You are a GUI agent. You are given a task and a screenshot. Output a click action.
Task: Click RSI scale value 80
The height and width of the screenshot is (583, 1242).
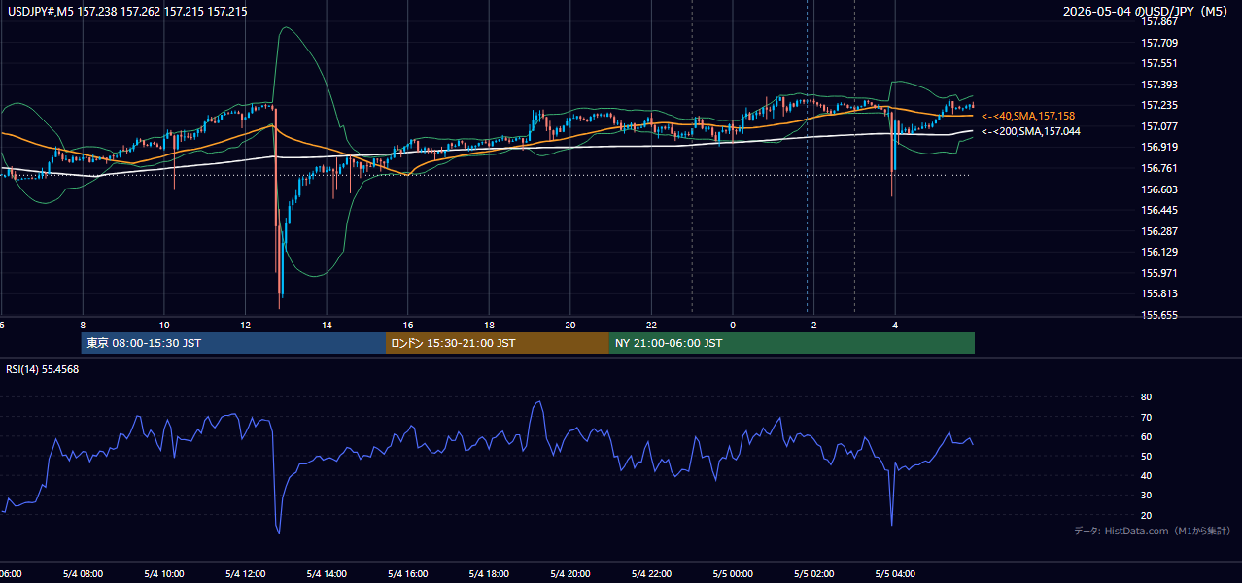(1146, 397)
